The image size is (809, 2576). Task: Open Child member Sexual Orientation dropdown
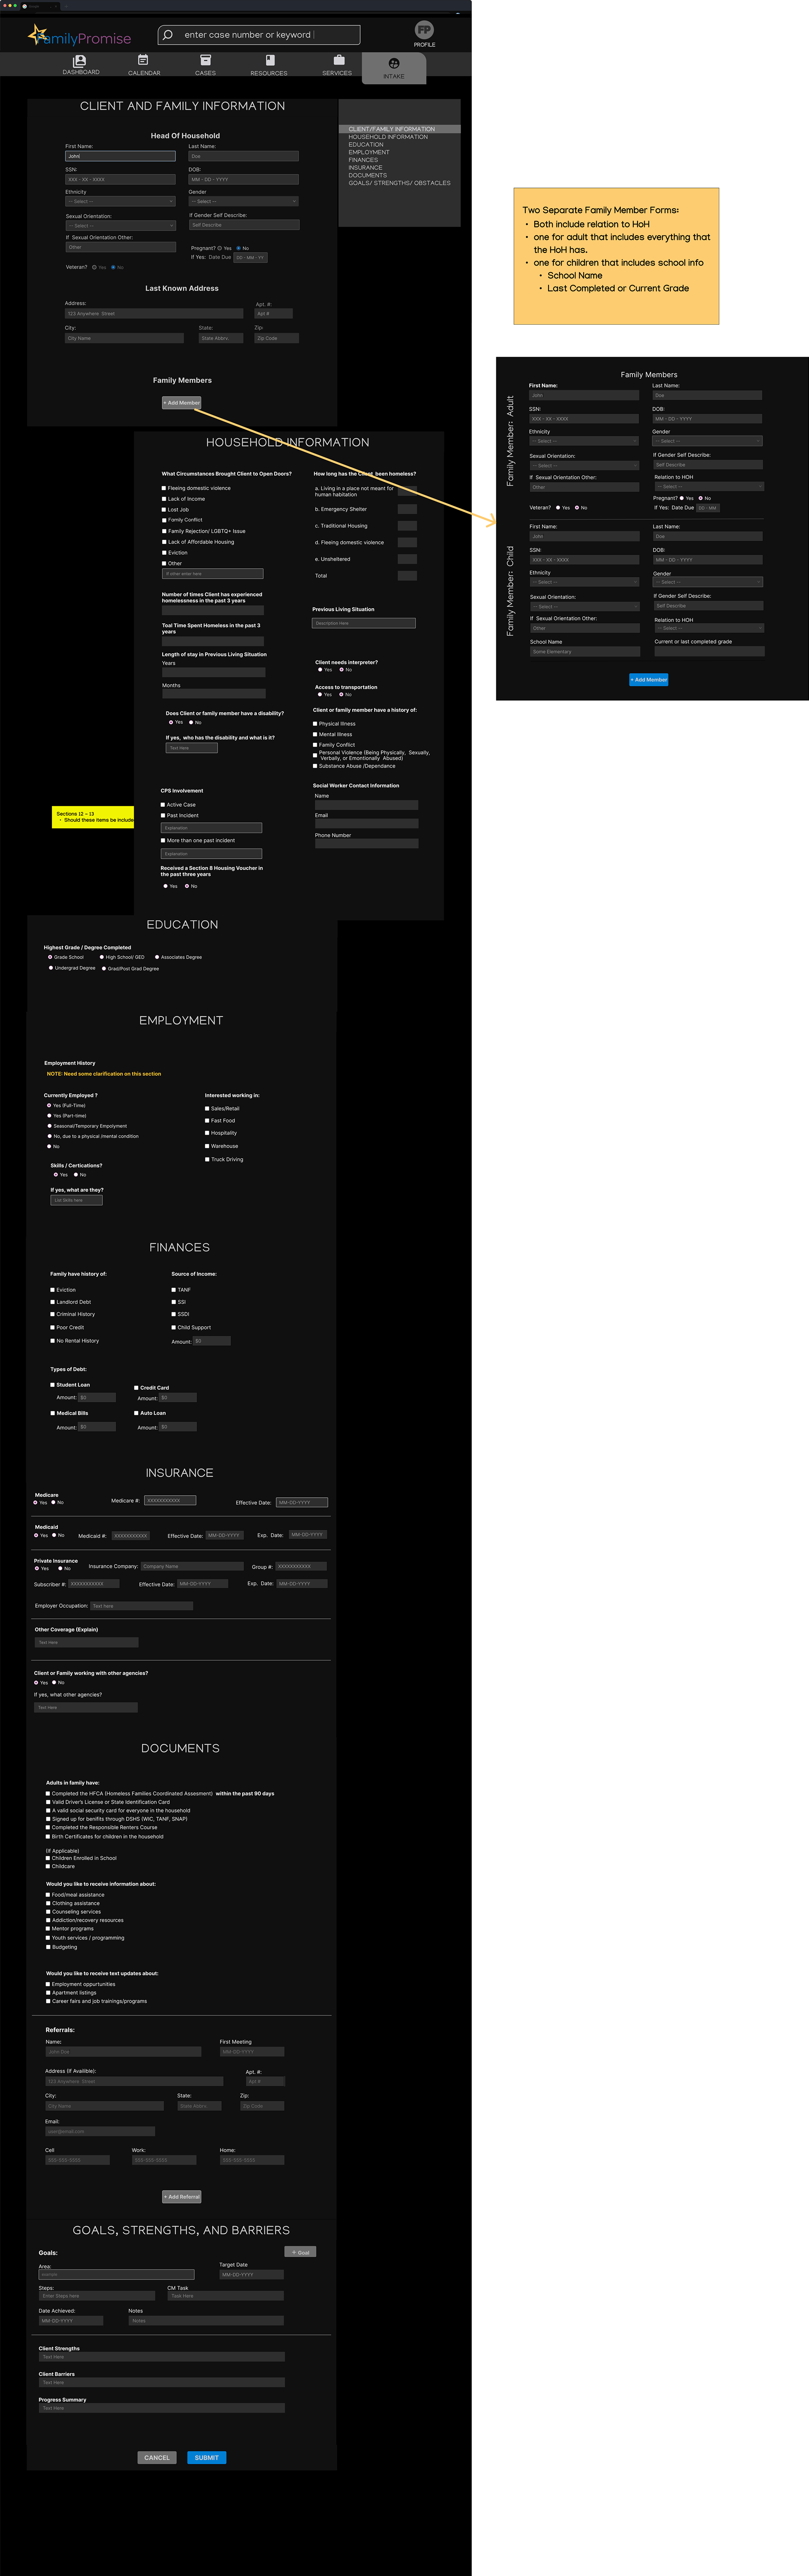coord(585,606)
